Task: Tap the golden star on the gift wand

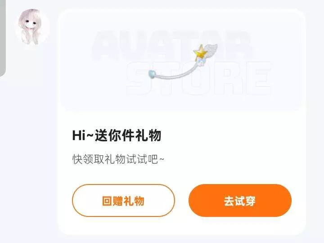Action: 200,52
